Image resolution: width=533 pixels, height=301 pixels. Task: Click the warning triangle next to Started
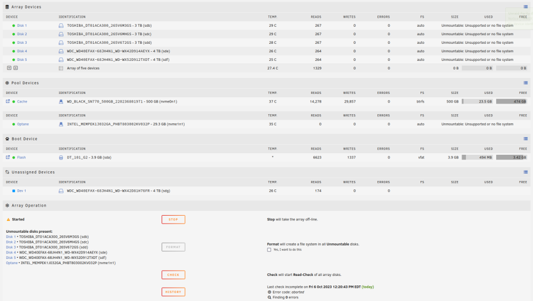(9, 220)
